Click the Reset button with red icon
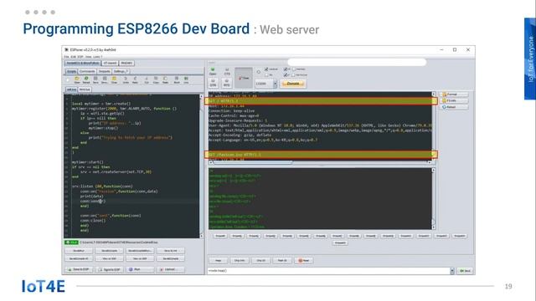 pos(303,260)
